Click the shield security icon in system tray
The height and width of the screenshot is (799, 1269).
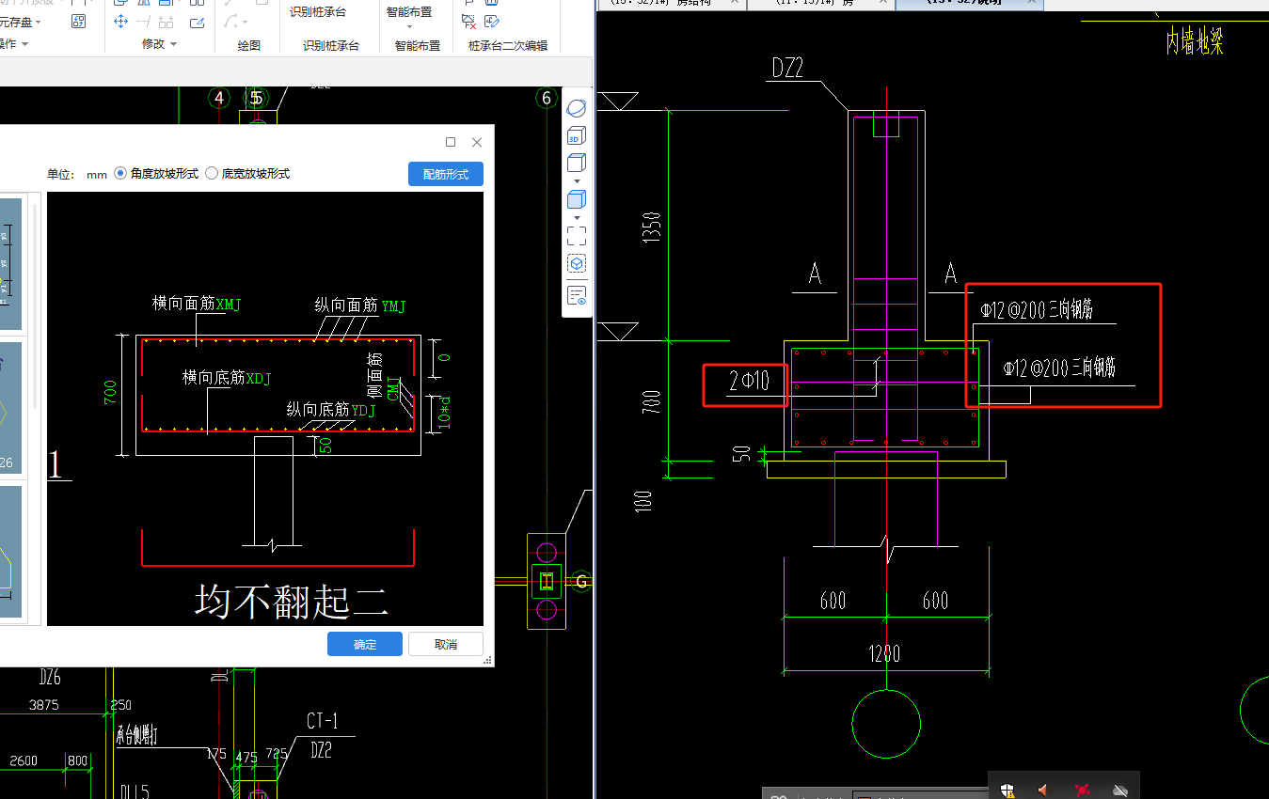pos(1007,791)
